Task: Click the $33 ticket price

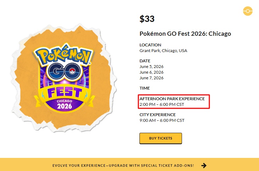Action: pos(147,19)
